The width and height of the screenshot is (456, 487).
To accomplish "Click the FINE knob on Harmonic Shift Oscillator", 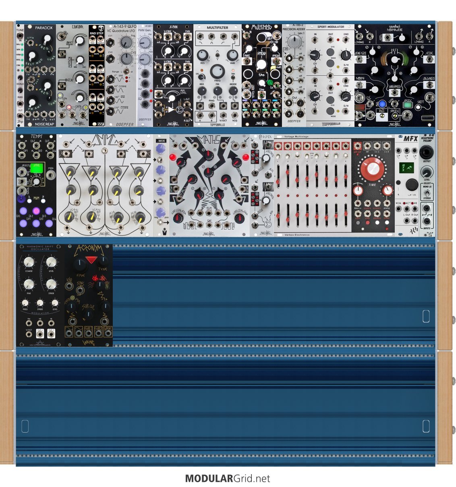I will [29, 284].
